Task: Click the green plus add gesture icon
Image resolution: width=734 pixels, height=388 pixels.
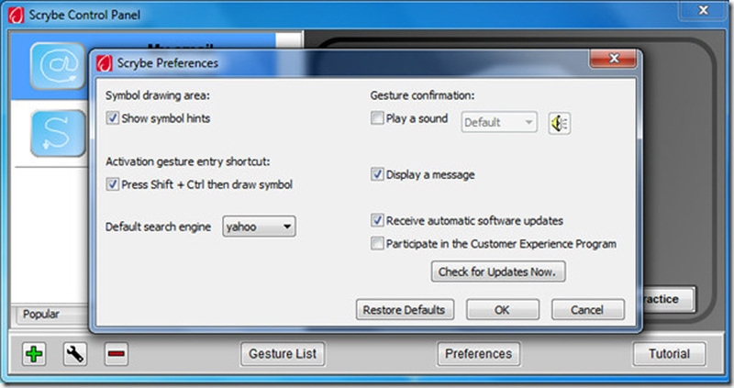Action: coord(34,354)
